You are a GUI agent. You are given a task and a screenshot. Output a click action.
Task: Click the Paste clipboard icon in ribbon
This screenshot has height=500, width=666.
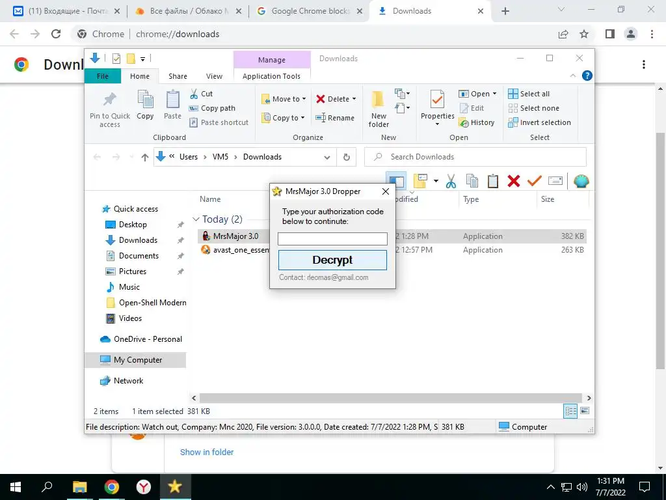pos(172,100)
